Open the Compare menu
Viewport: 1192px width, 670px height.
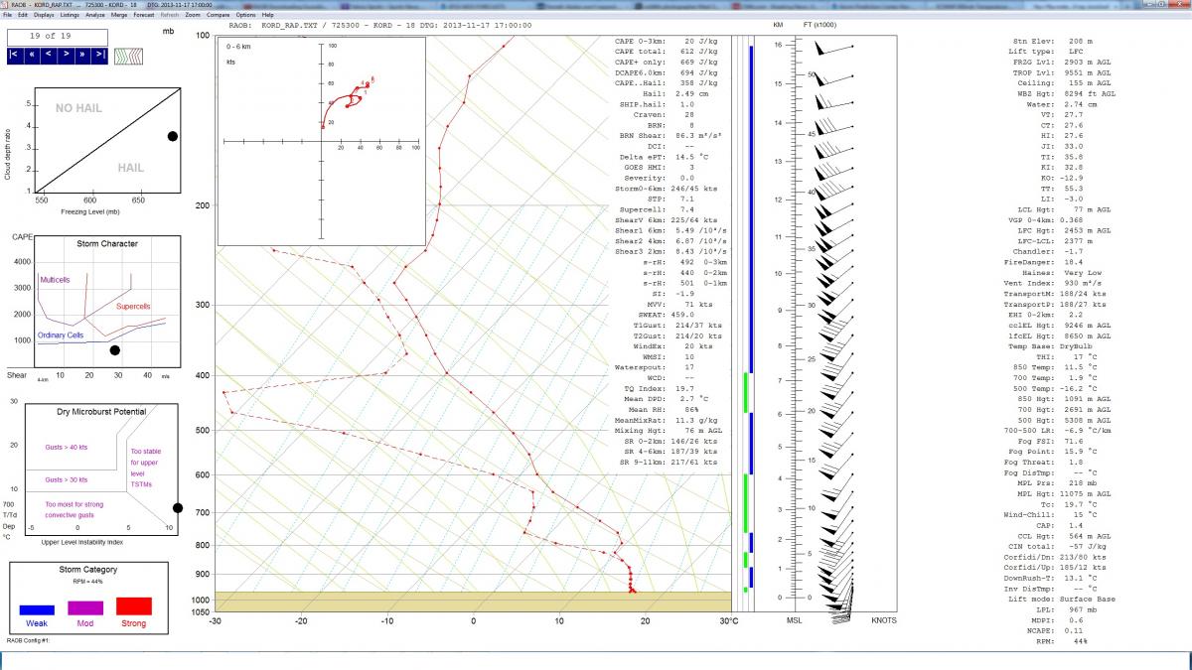point(217,15)
